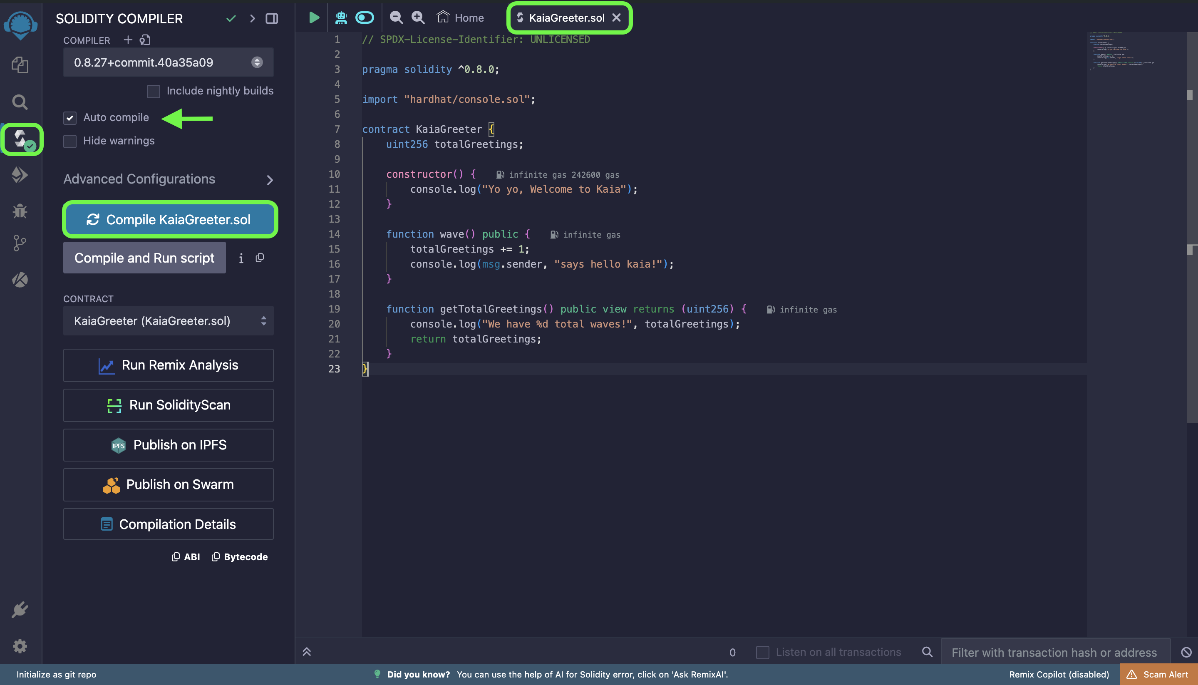The image size is (1198, 685).
Task: Open the Search in files icon
Action: [x=20, y=102]
